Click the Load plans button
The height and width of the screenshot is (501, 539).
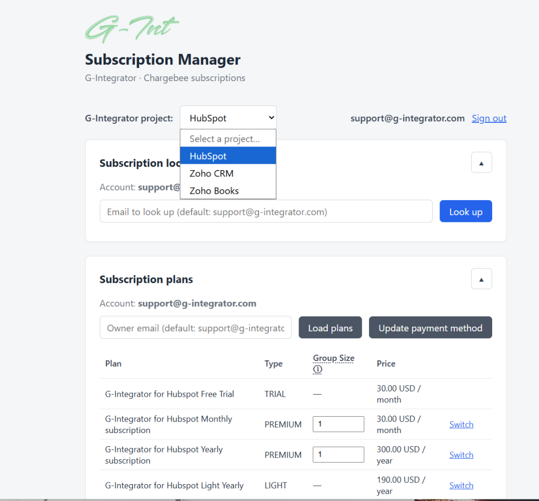[x=330, y=328]
